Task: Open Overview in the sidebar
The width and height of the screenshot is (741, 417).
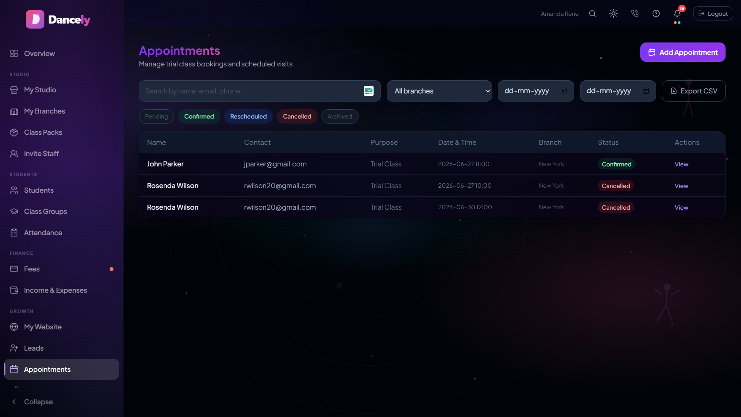Action: [62, 53]
